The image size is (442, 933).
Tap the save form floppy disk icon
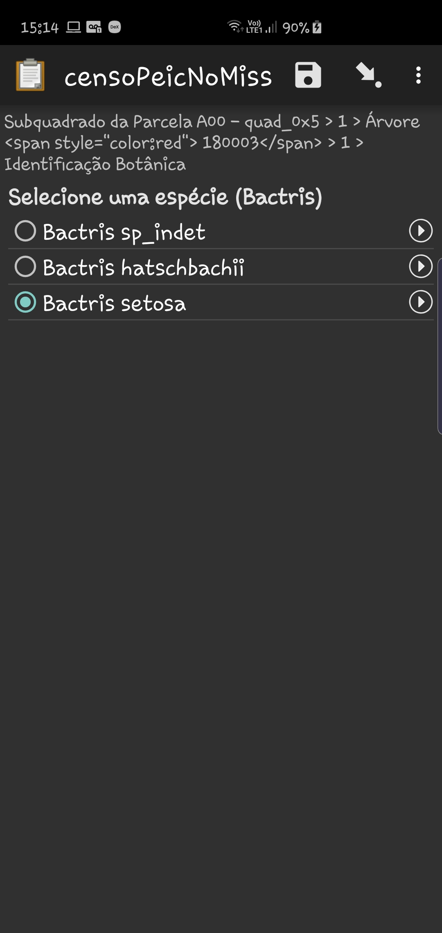tap(308, 75)
